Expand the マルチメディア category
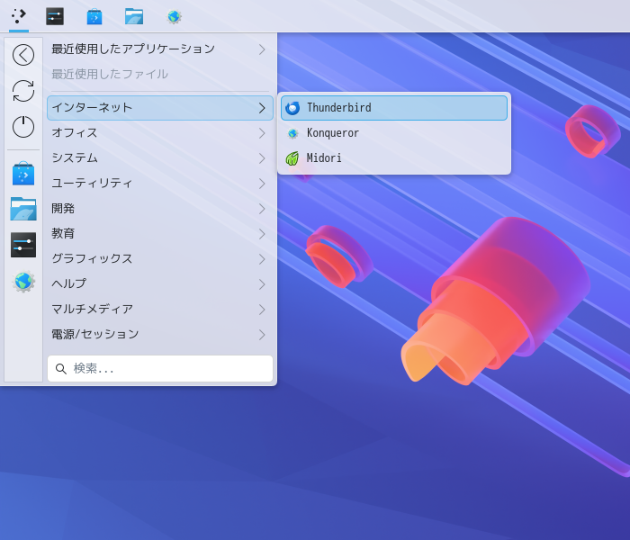This screenshot has width=630, height=540. (160, 309)
